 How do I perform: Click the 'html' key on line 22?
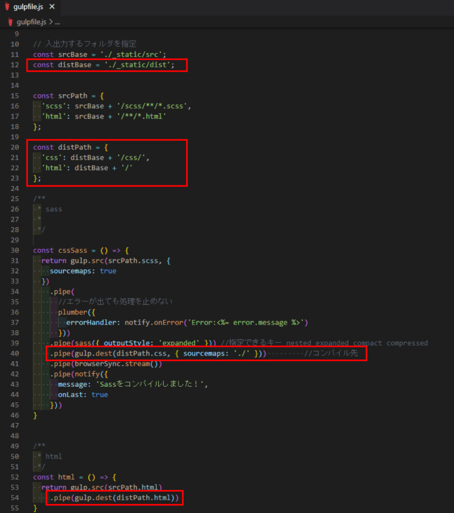coord(54,168)
